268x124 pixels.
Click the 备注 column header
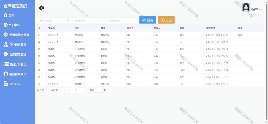click(x=240, y=28)
